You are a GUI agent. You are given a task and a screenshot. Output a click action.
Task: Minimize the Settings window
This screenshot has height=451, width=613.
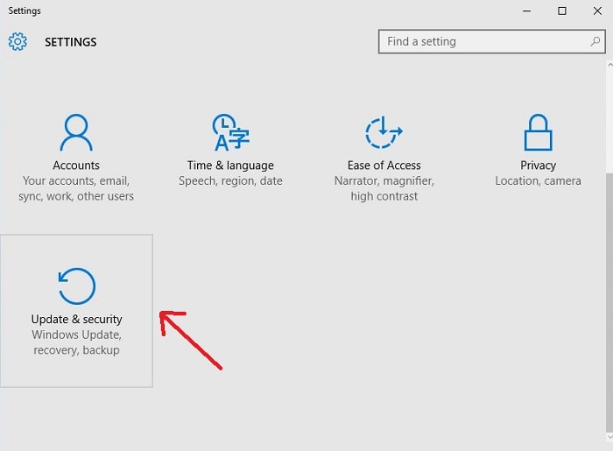tap(526, 11)
